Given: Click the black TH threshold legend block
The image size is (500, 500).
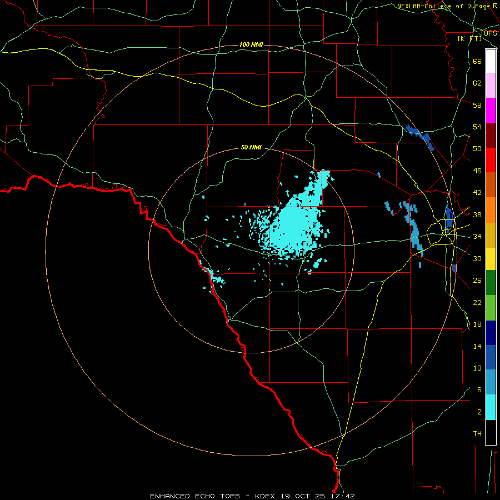Looking at the screenshot, I should click(x=491, y=432).
